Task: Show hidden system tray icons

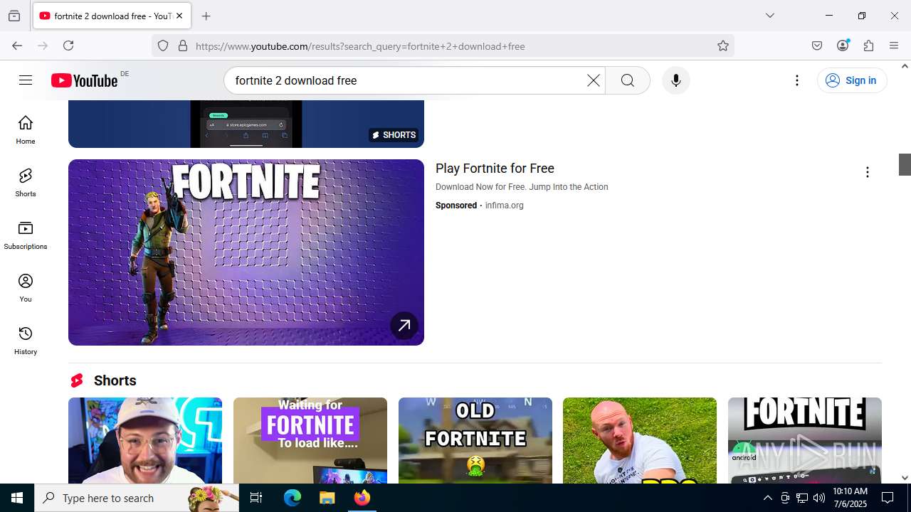Action: coord(767,498)
